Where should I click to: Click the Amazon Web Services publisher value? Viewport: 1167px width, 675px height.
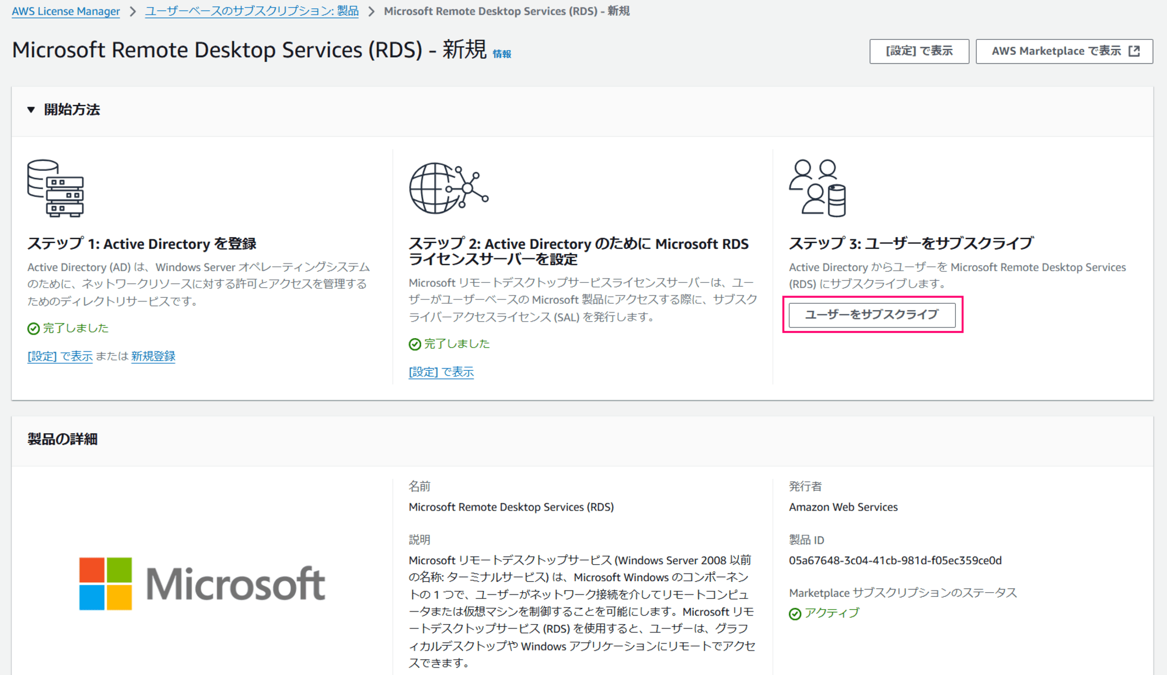coord(843,507)
